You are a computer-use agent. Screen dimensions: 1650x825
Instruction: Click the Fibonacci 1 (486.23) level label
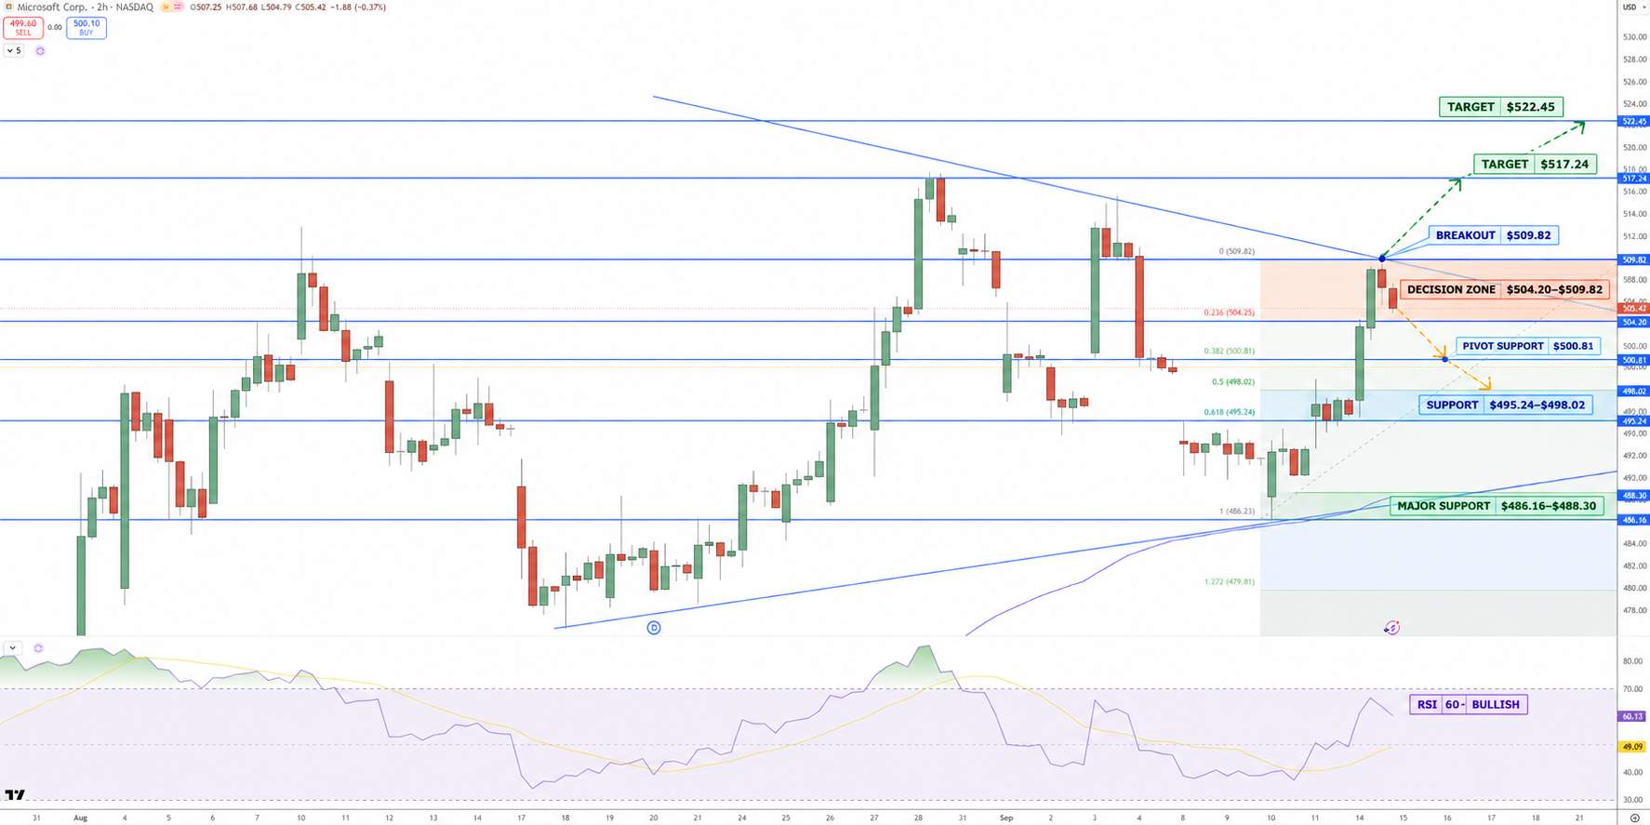click(1236, 511)
